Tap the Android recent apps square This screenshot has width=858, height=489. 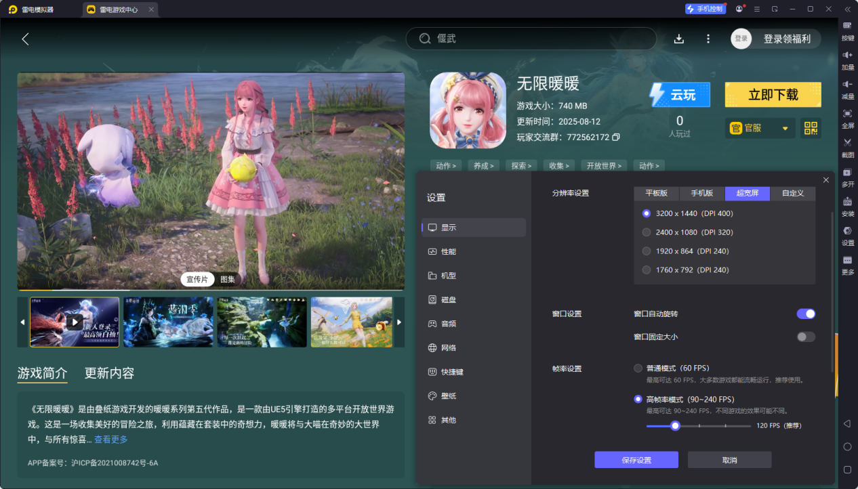(x=847, y=469)
